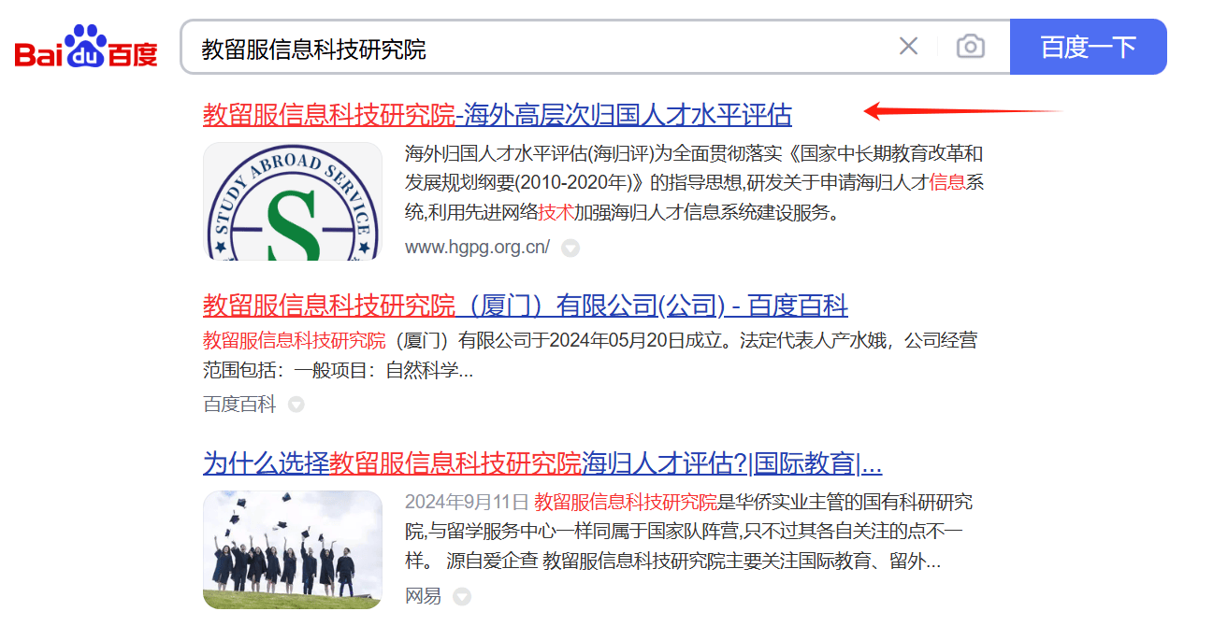The height and width of the screenshot is (640, 1213).
Task: Click the graduation caps photo thumbnail
Action: coord(293,550)
